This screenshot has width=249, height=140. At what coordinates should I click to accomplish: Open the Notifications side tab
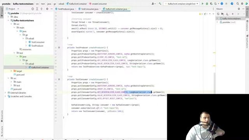click(x=247, y=41)
